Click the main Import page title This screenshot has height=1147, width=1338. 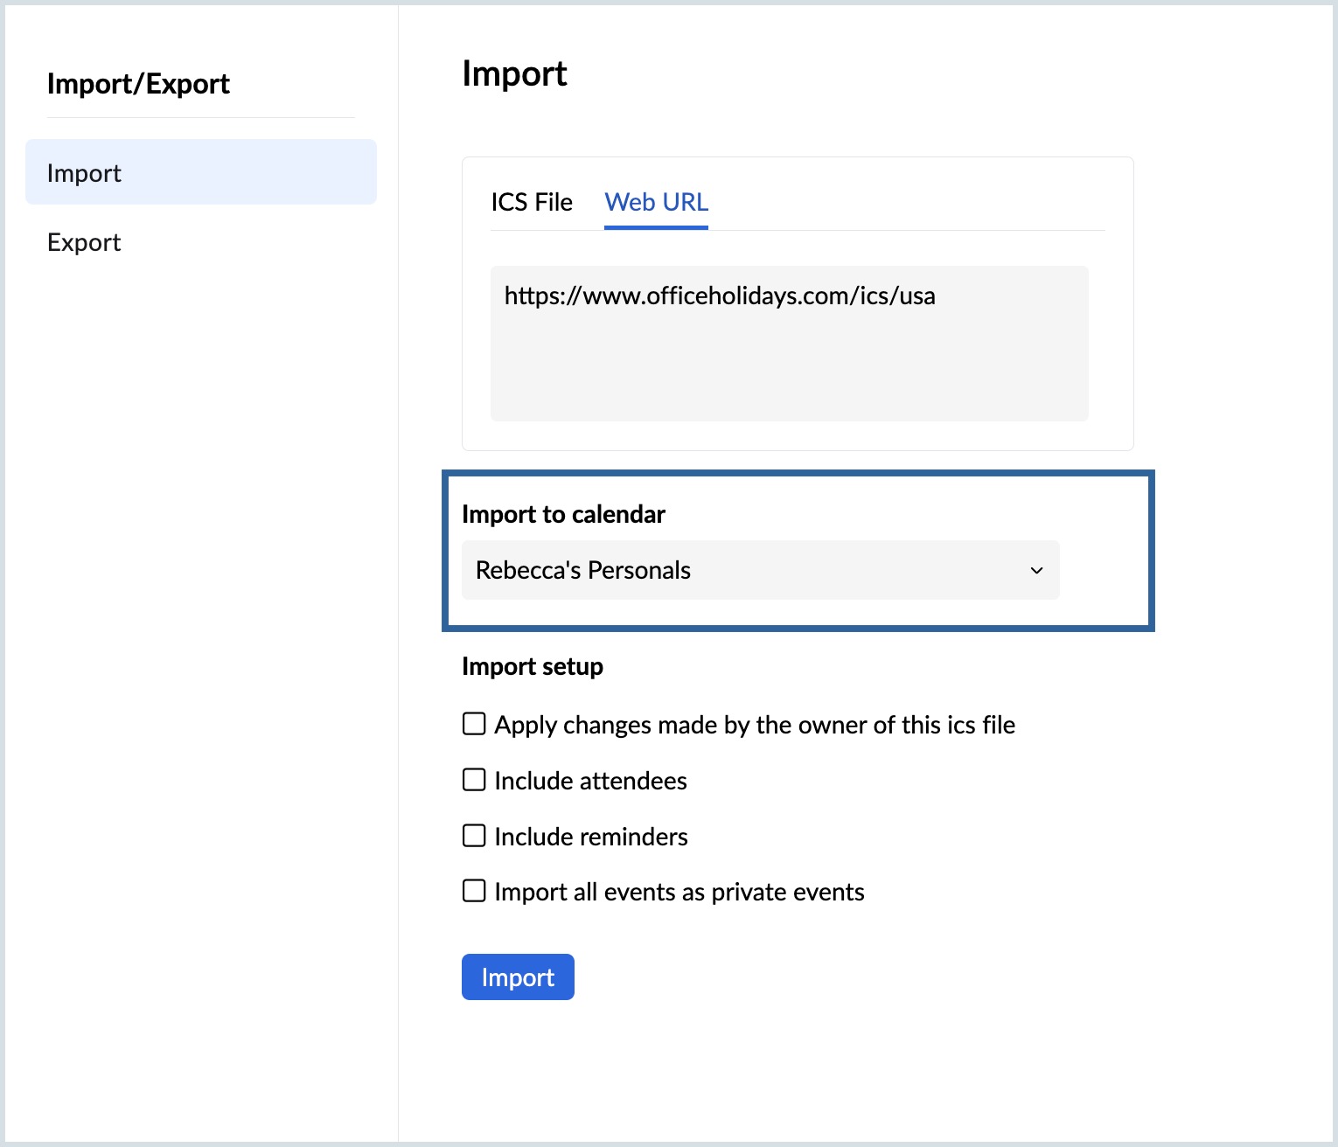click(x=514, y=73)
